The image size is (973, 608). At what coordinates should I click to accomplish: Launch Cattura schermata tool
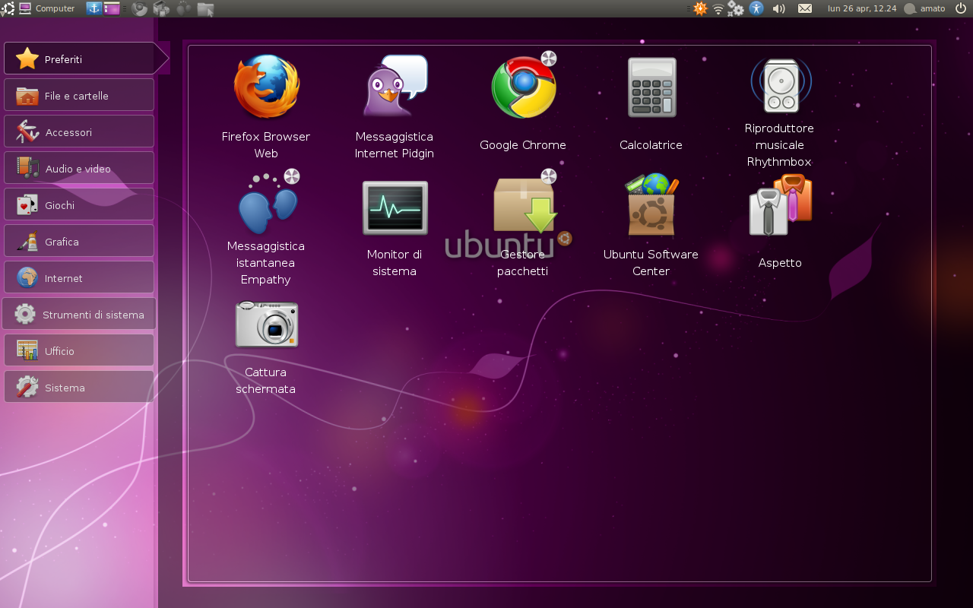[x=265, y=325]
